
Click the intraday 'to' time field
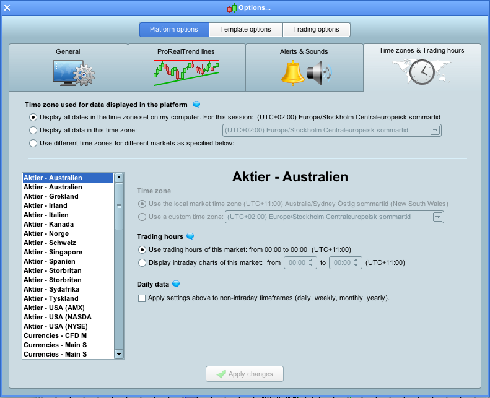346,263
